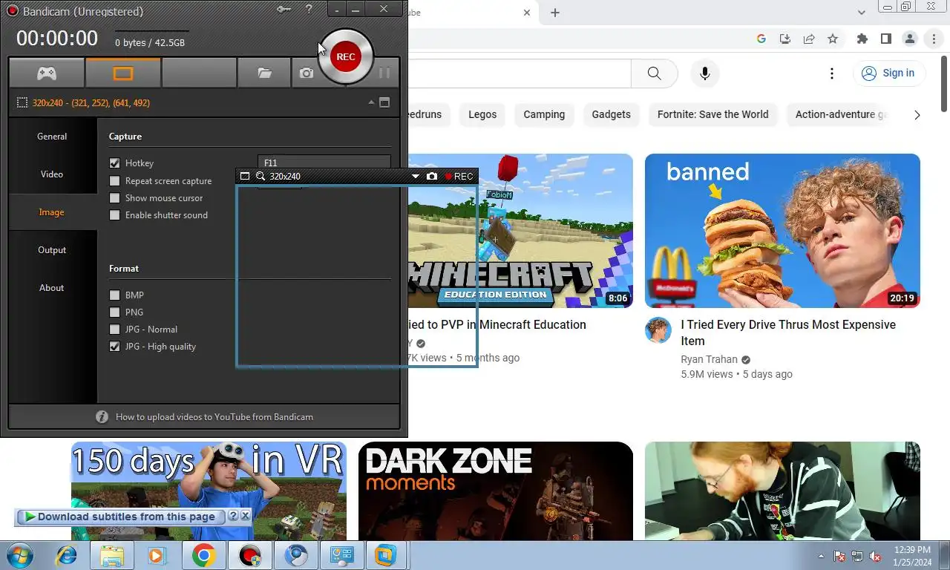
Task: Click share this page icon in Chrome
Action: coord(809,39)
